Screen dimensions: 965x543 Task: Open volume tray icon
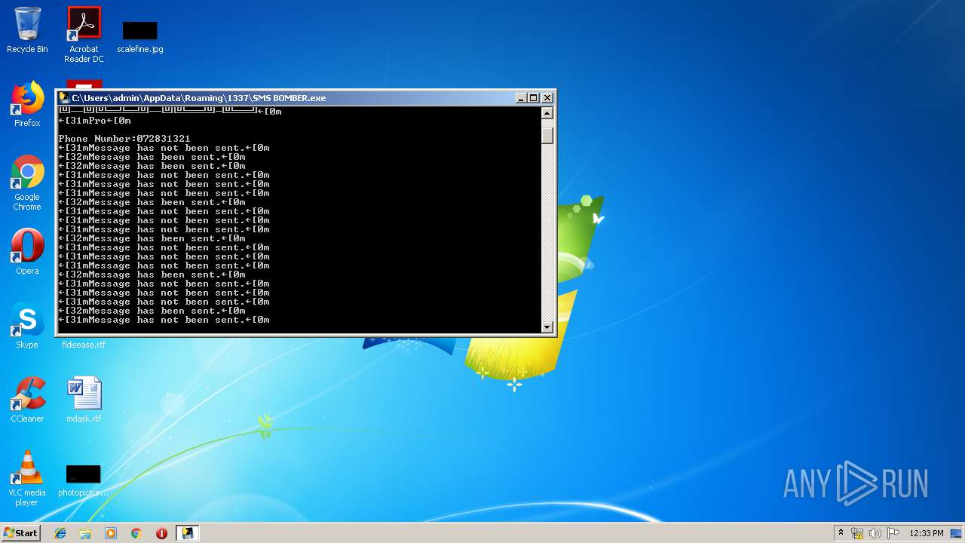(x=875, y=533)
